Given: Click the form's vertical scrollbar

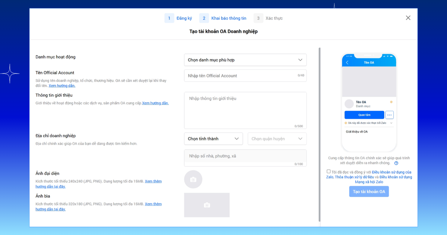Looking at the screenshot, I should pyautogui.click(x=319, y=134).
